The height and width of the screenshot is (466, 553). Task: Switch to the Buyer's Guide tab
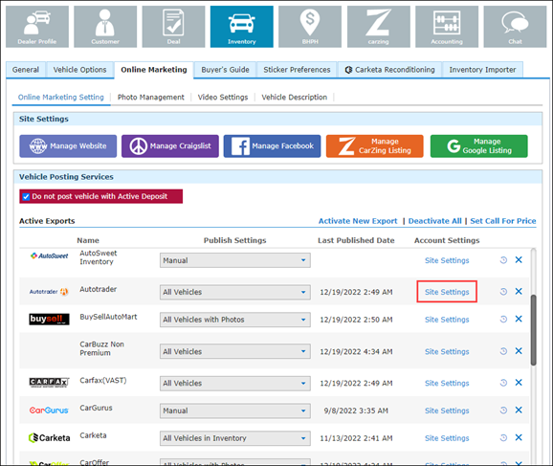click(x=225, y=70)
